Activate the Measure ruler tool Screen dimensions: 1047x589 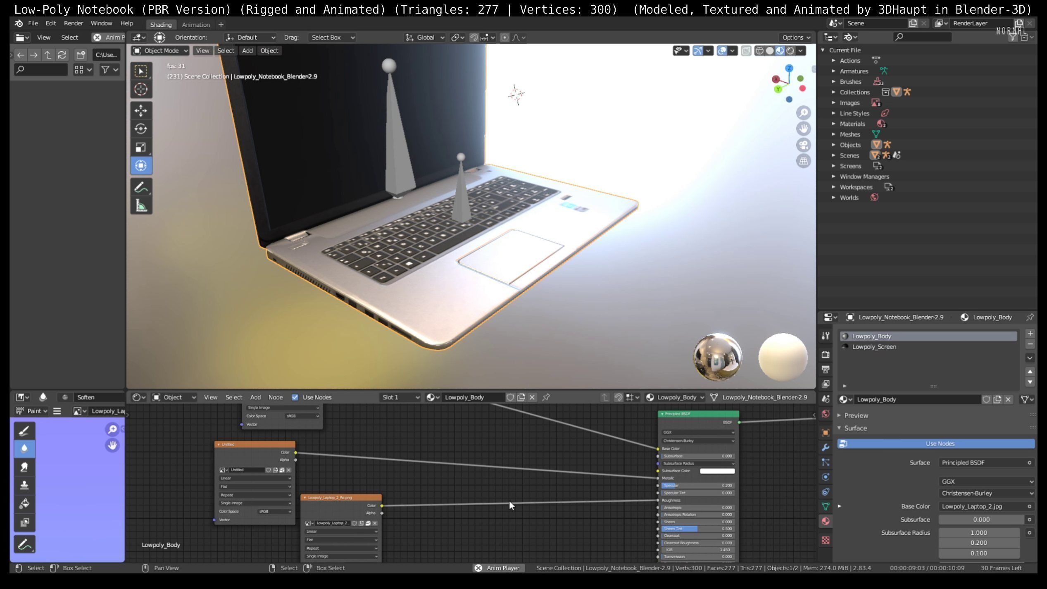point(141,205)
